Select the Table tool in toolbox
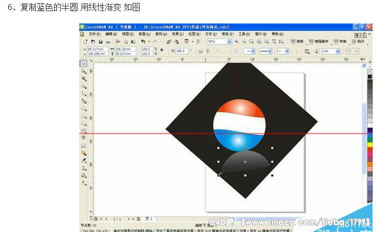 (x=84, y=146)
